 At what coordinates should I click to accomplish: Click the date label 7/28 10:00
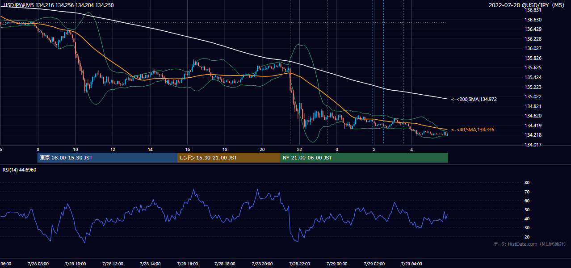click(75, 264)
